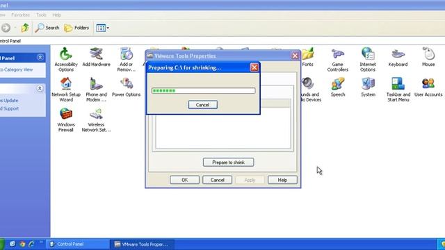Click Show Desktop quick launch icon
The image size is (445, 250).
pos(13,244)
